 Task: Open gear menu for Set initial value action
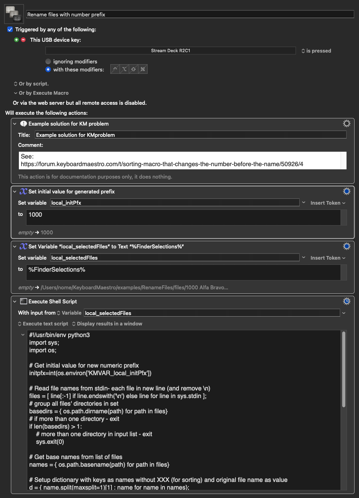[x=347, y=191]
